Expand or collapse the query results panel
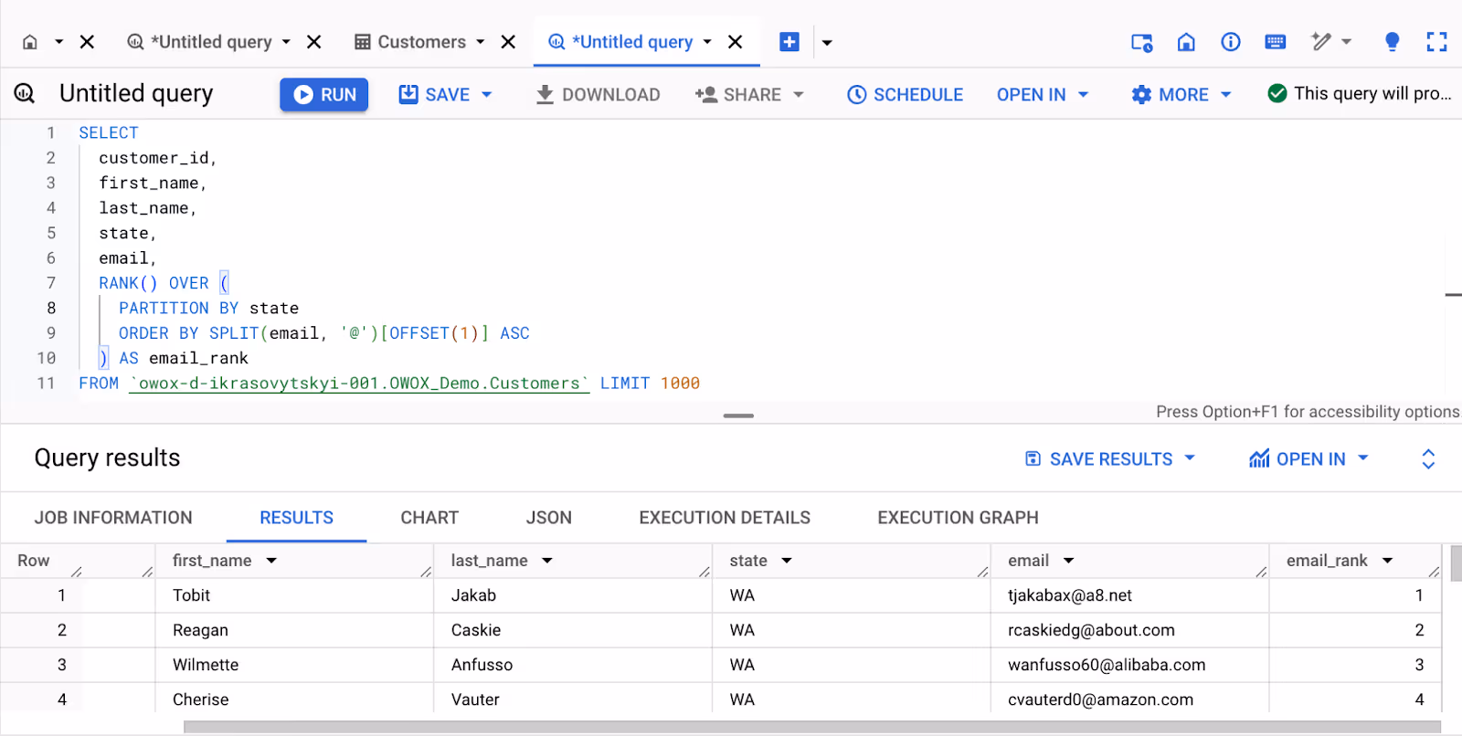The width and height of the screenshot is (1462, 736). pos(1428,459)
